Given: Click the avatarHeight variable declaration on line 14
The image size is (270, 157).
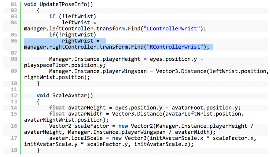Looking at the screenshot, I should click(x=87, y=108).
